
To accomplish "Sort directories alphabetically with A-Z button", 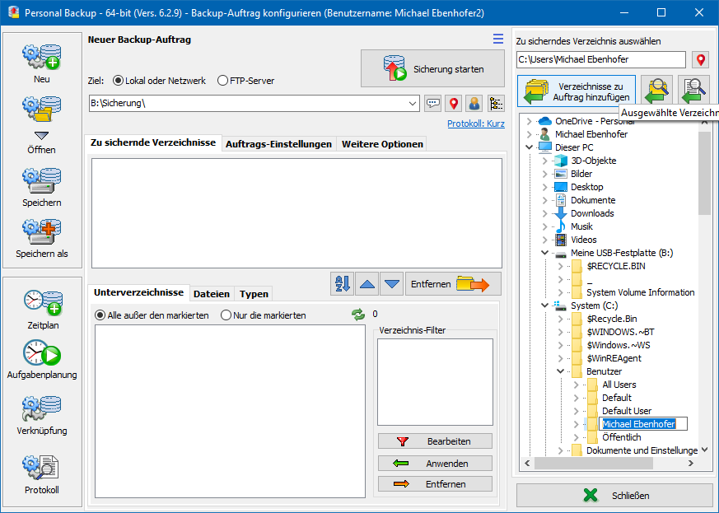I will click(x=342, y=284).
